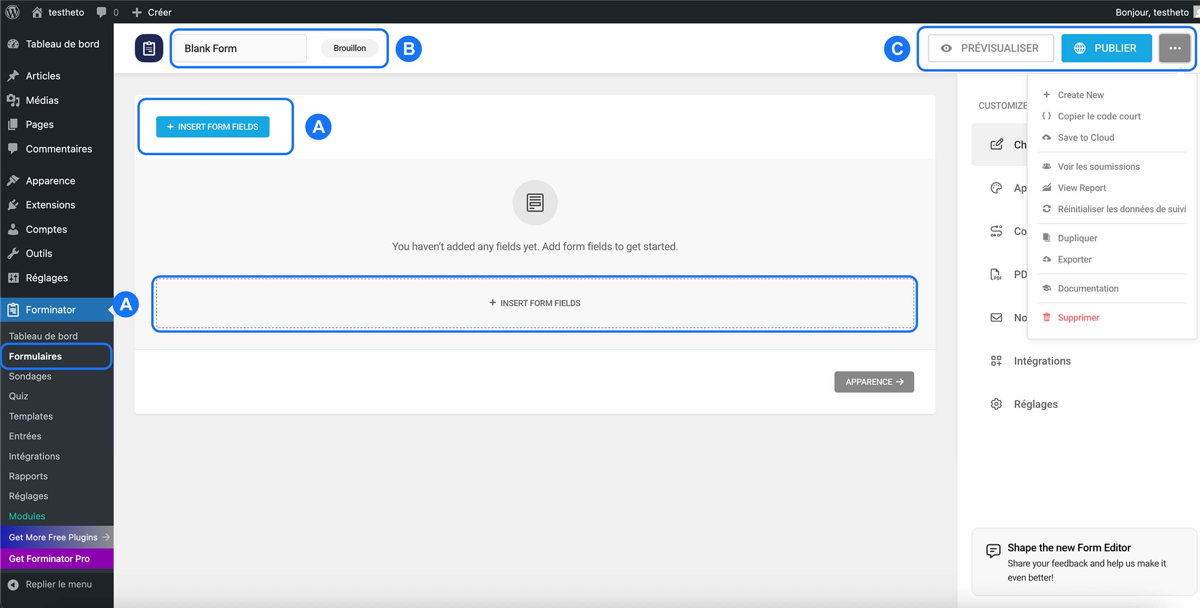Open the three-dot options dropdown
The image size is (1200, 608).
(1174, 48)
